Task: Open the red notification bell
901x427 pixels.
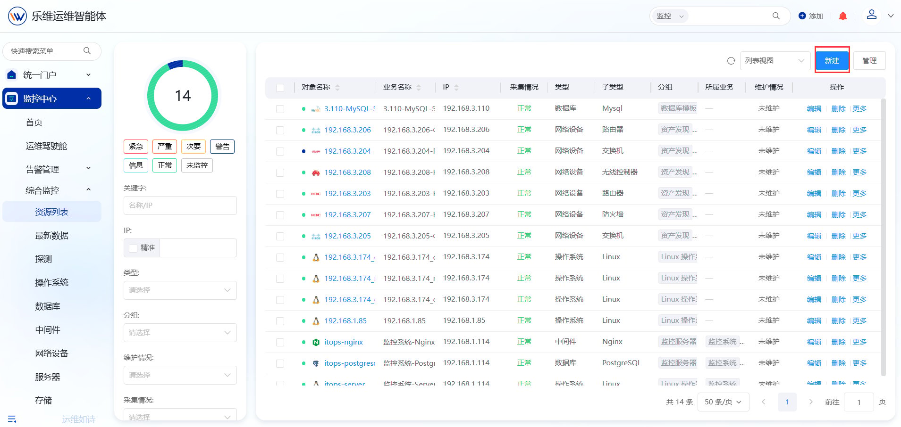Action: coord(843,16)
